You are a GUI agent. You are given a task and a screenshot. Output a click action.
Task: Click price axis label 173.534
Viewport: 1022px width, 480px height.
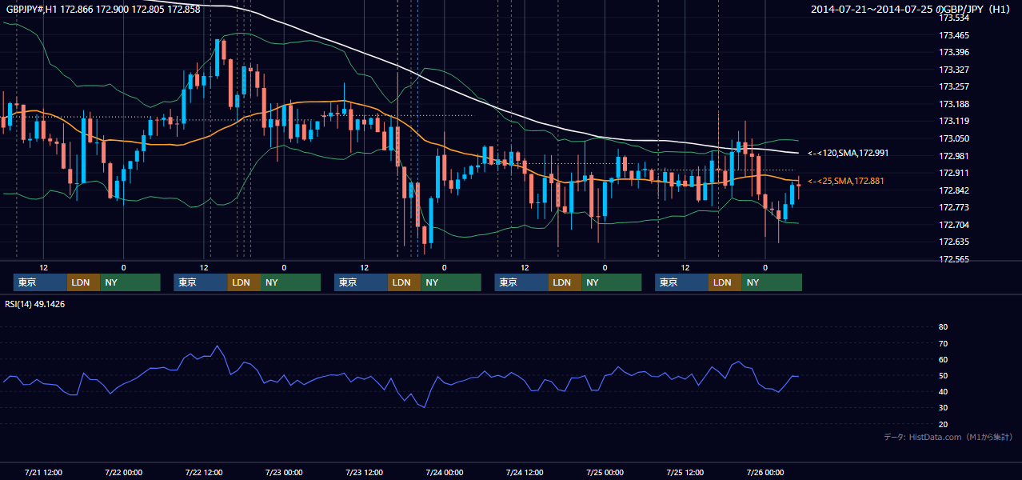[953, 18]
